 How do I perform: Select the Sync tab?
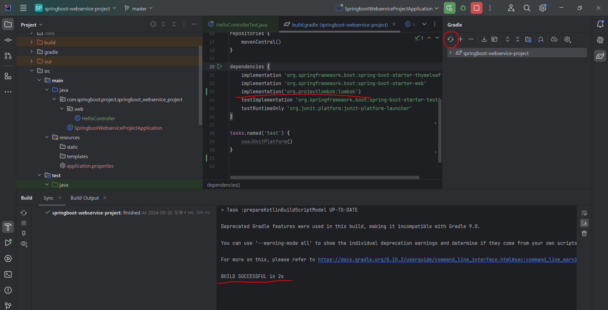click(48, 198)
